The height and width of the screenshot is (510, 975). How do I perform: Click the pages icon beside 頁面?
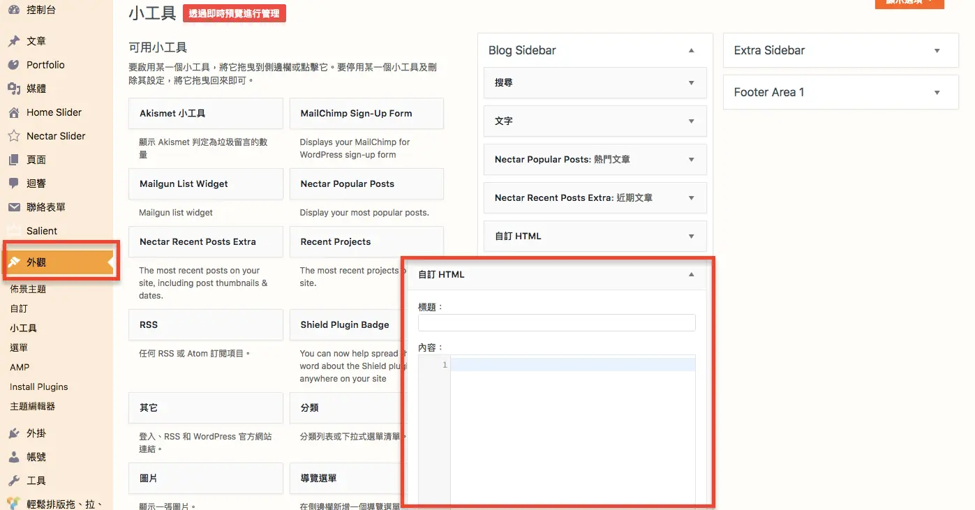13,160
